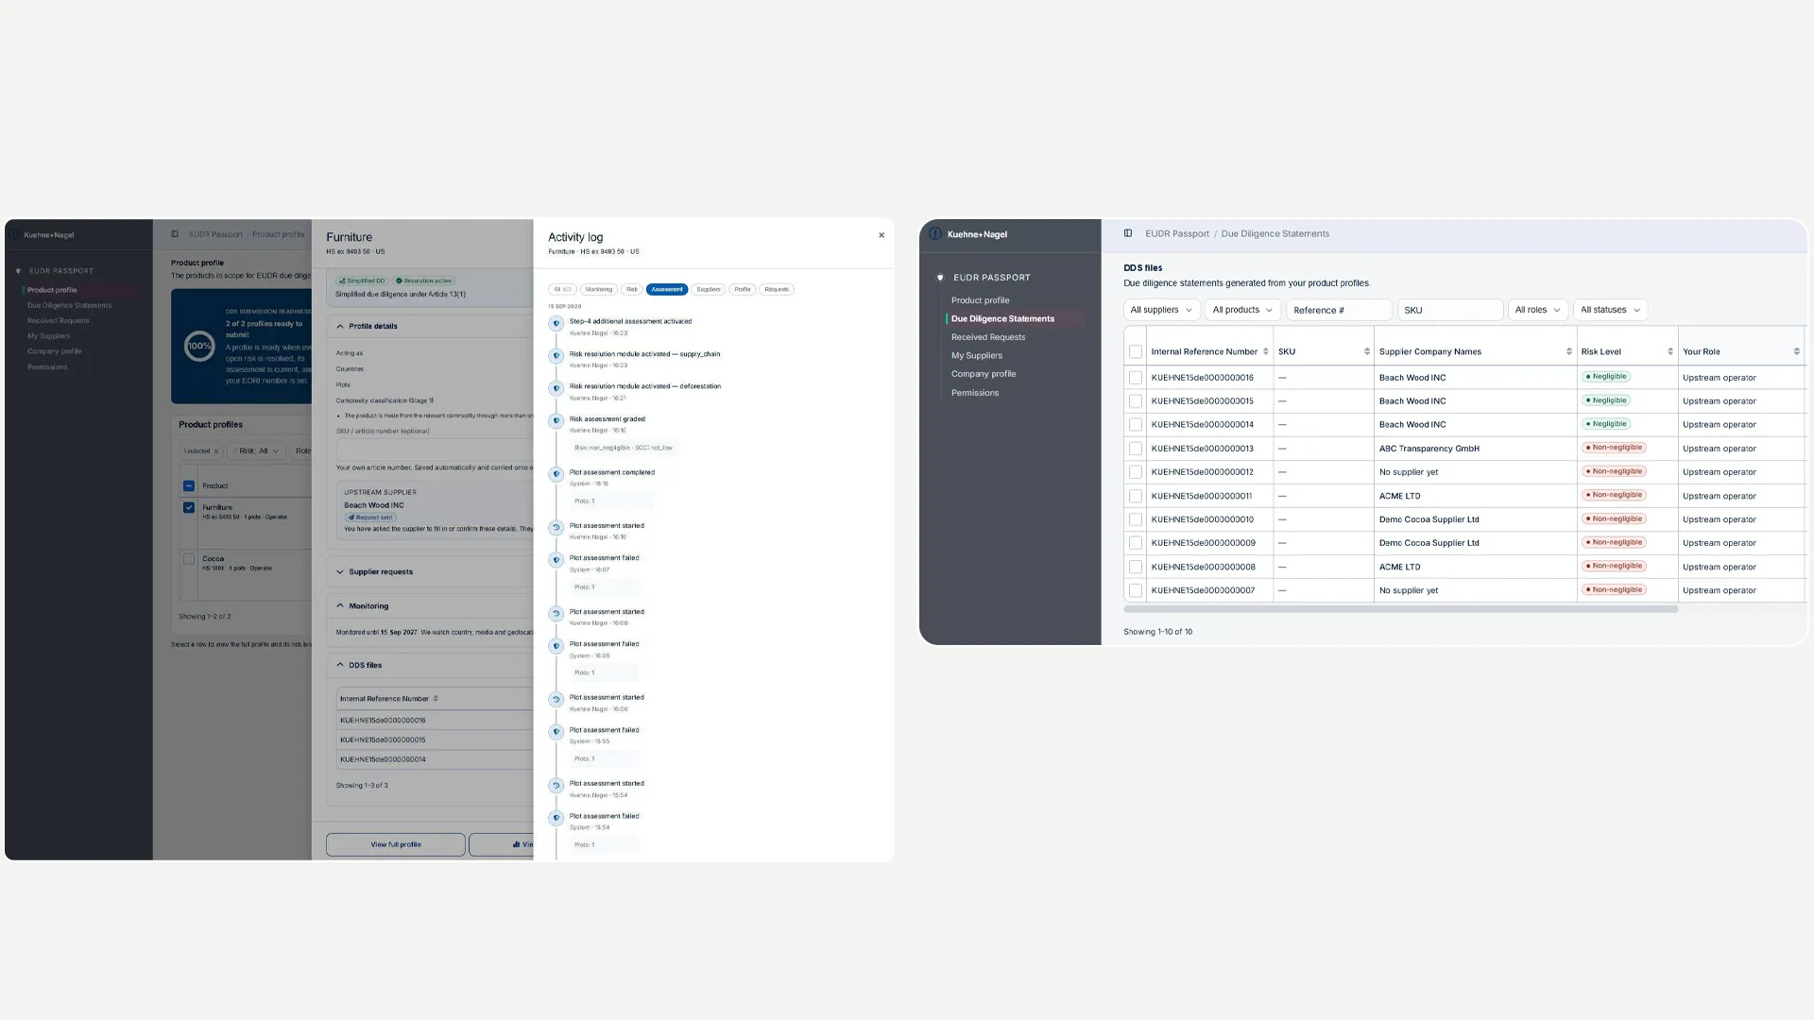This screenshot has width=1814, height=1020.
Task: Sort the SKU column using its arrows
Action: click(1367, 351)
